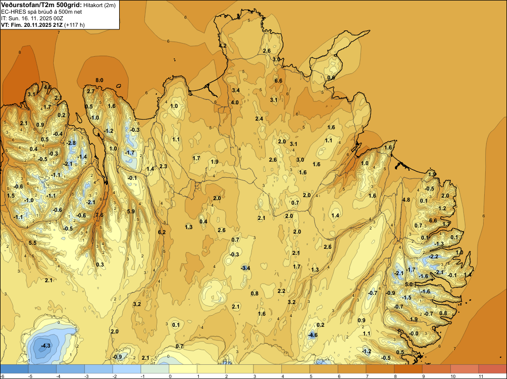Click the legend swatch between -6 and -5
This screenshot has width=507, height=379.
[x=14, y=369]
